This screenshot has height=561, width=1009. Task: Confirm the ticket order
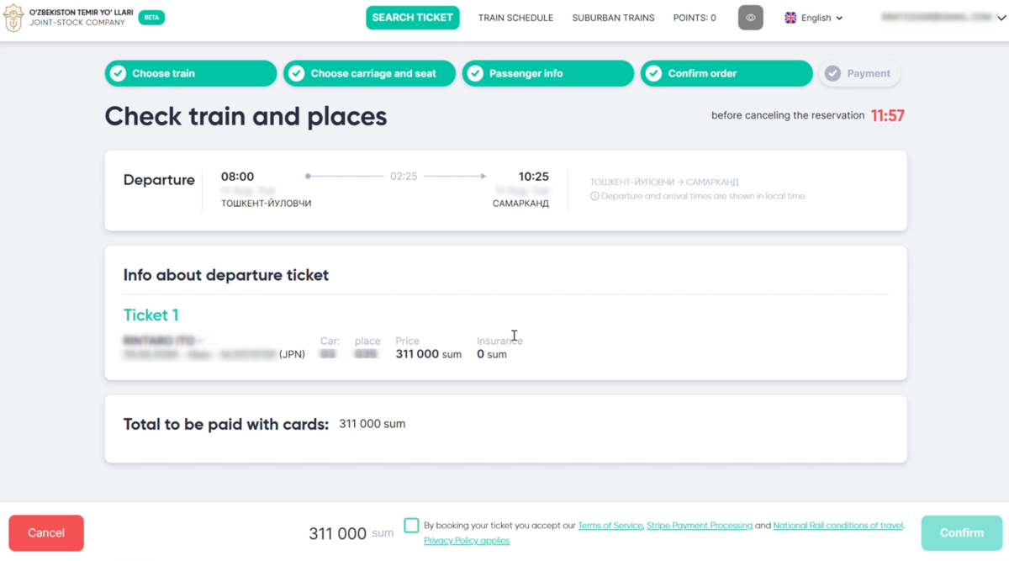pos(962,533)
